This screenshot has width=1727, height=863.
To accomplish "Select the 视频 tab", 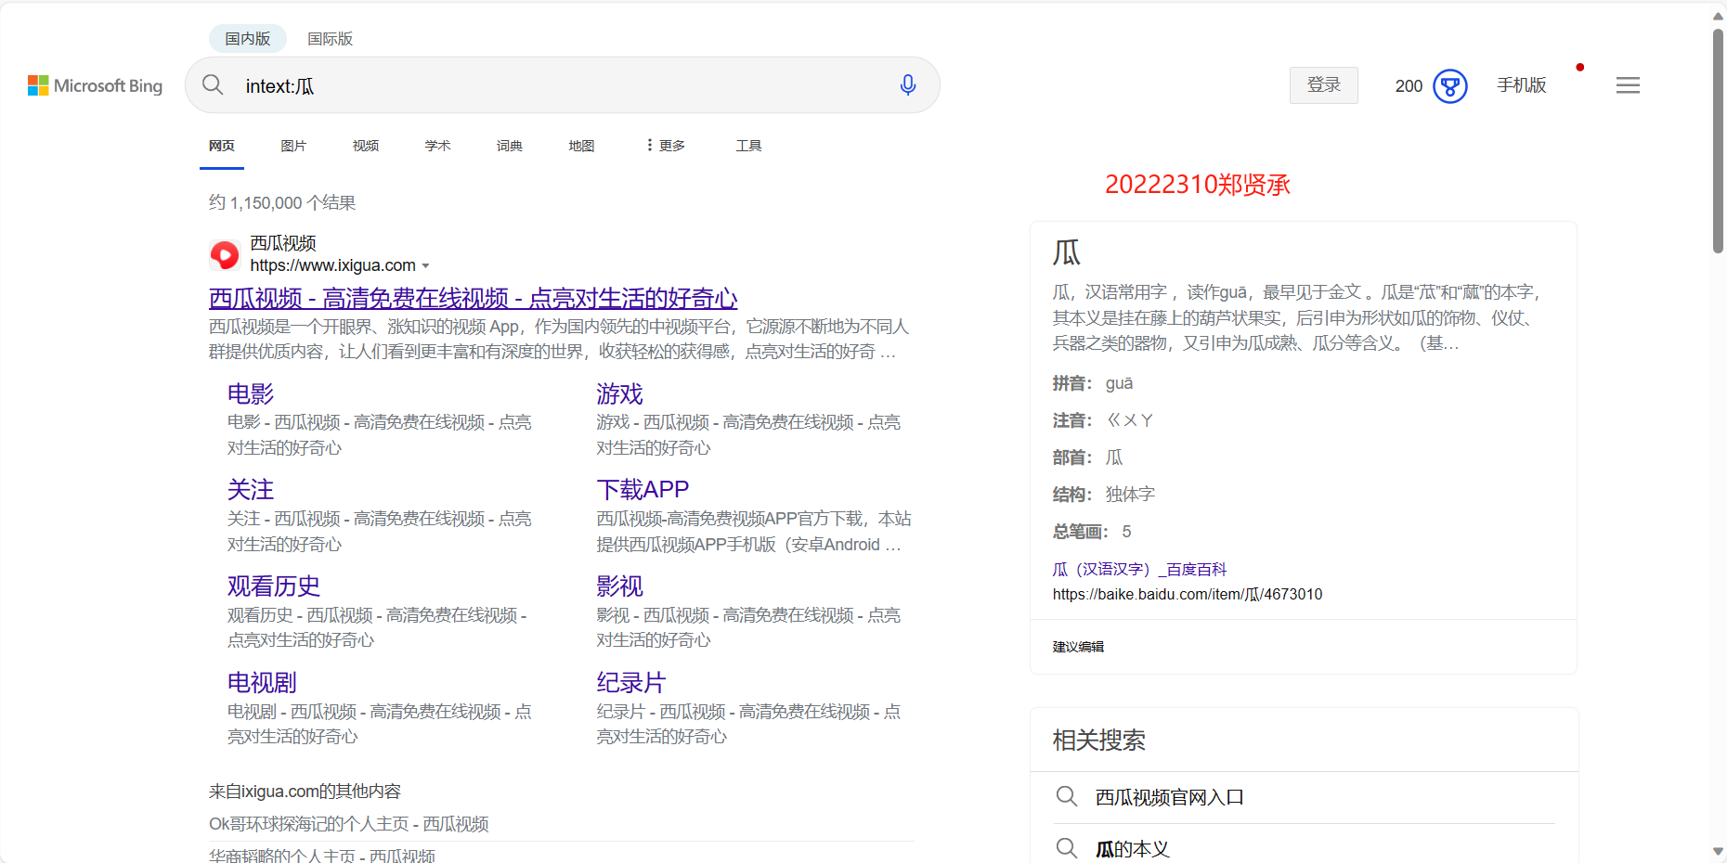I will tap(366, 146).
